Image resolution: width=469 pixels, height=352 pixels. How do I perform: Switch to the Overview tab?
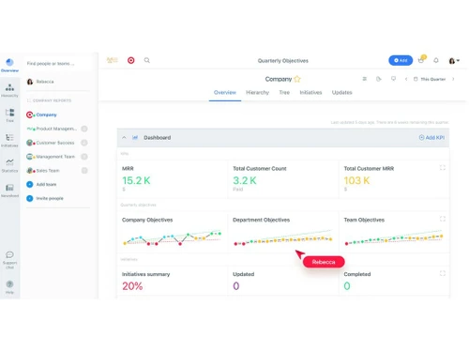pos(225,92)
